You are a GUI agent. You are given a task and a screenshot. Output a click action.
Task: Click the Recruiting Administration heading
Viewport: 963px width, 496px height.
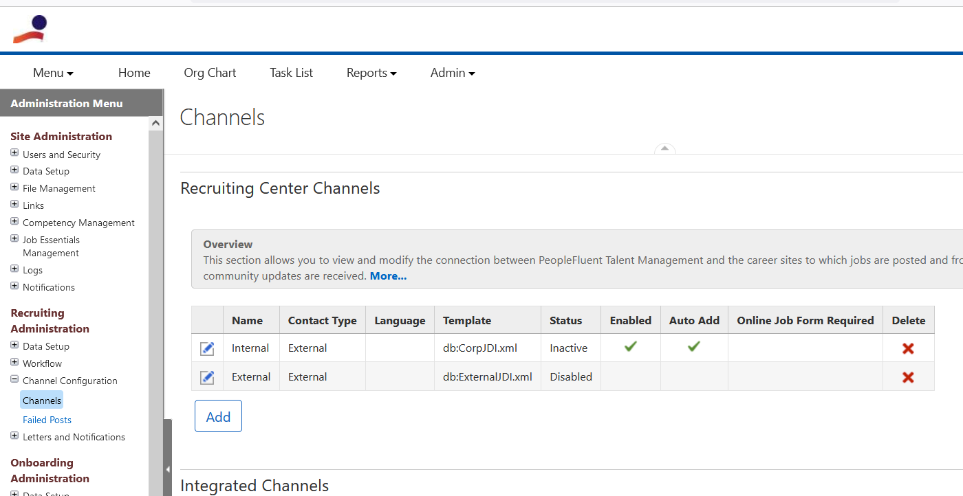point(50,321)
